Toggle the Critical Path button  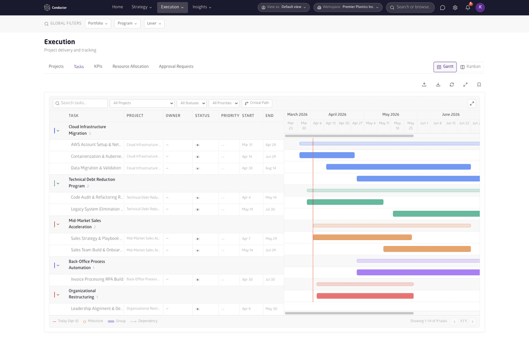(x=257, y=103)
